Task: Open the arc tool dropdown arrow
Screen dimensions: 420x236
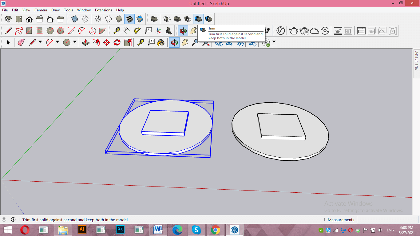Action: [x=57, y=42]
